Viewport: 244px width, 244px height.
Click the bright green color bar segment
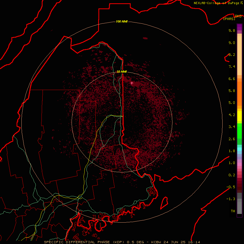tap(239, 131)
